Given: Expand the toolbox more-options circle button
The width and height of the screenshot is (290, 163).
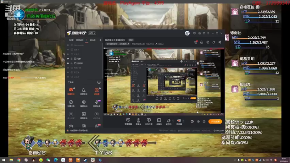Looking at the screenshot, I should tap(99, 82).
